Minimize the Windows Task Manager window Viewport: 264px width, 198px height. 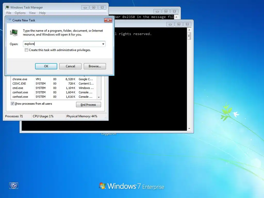(85, 7)
